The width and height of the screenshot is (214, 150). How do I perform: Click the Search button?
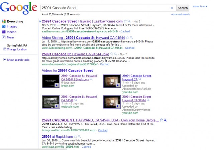click(x=183, y=8)
